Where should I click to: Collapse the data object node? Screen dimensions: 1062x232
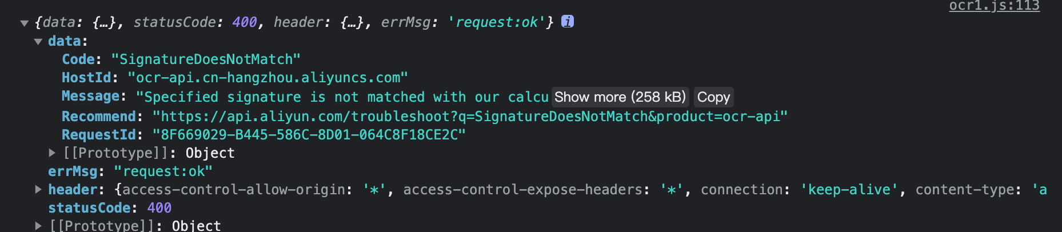click(38, 42)
